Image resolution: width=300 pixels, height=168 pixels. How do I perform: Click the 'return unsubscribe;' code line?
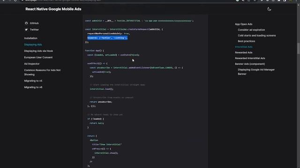(101, 102)
